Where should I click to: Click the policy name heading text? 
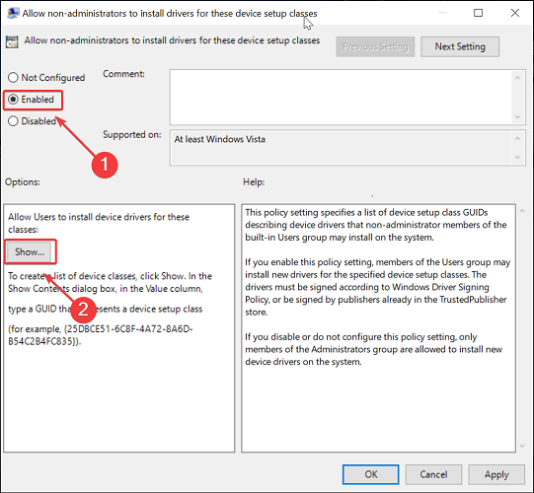tap(172, 40)
